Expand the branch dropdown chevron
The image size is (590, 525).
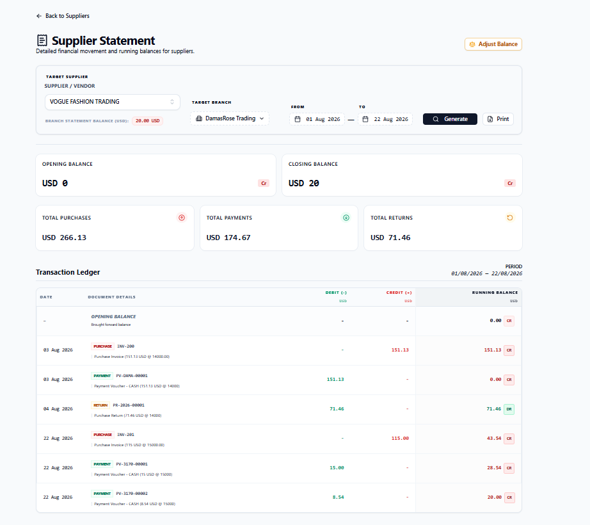[262, 118]
